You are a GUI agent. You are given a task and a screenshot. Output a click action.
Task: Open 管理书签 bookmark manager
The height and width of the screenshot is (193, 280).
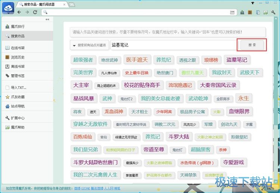tap(18, 76)
